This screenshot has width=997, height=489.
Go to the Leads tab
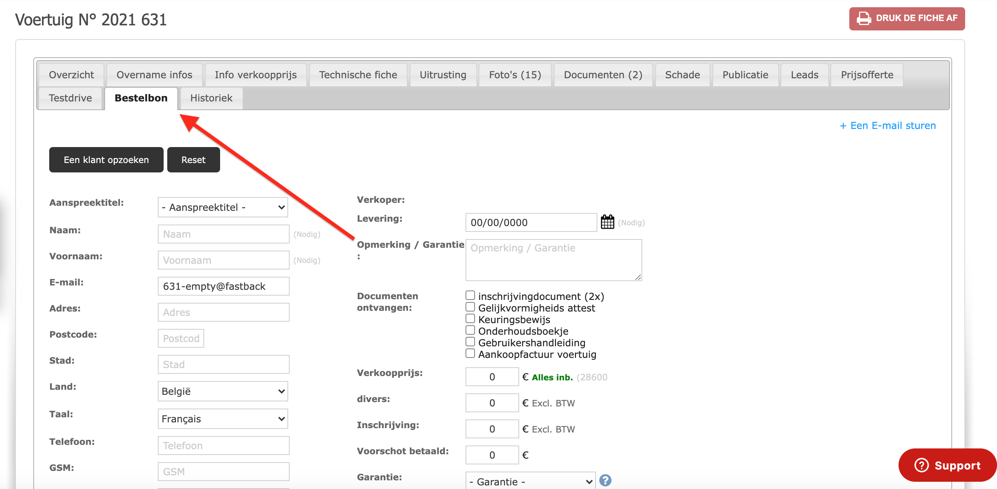804,75
